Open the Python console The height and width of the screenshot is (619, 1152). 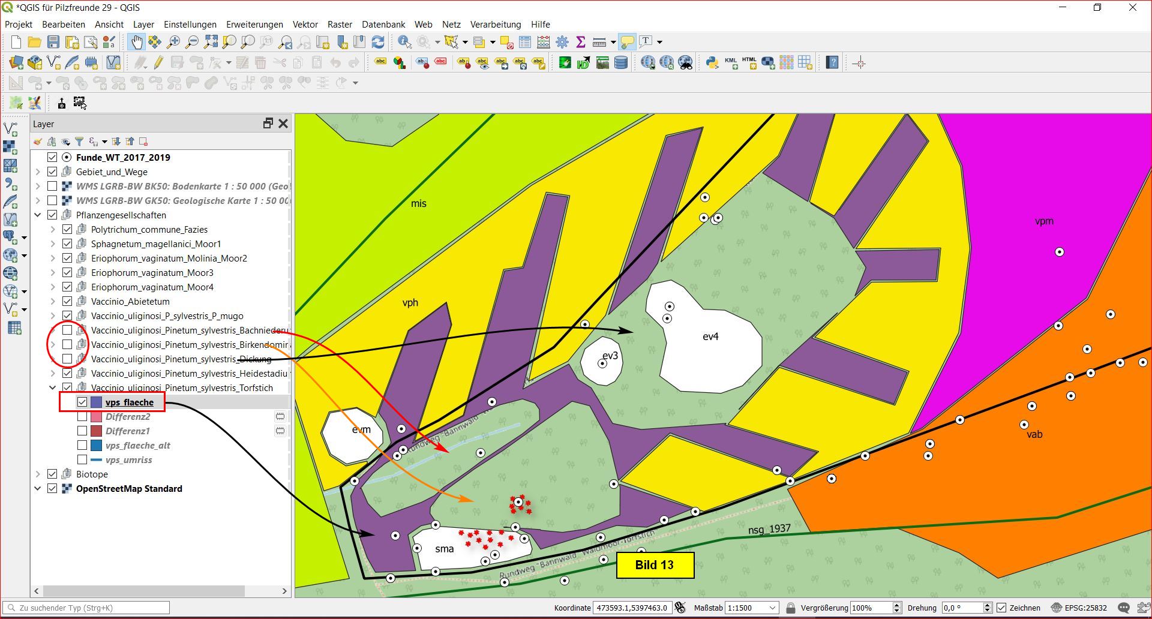click(x=712, y=63)
